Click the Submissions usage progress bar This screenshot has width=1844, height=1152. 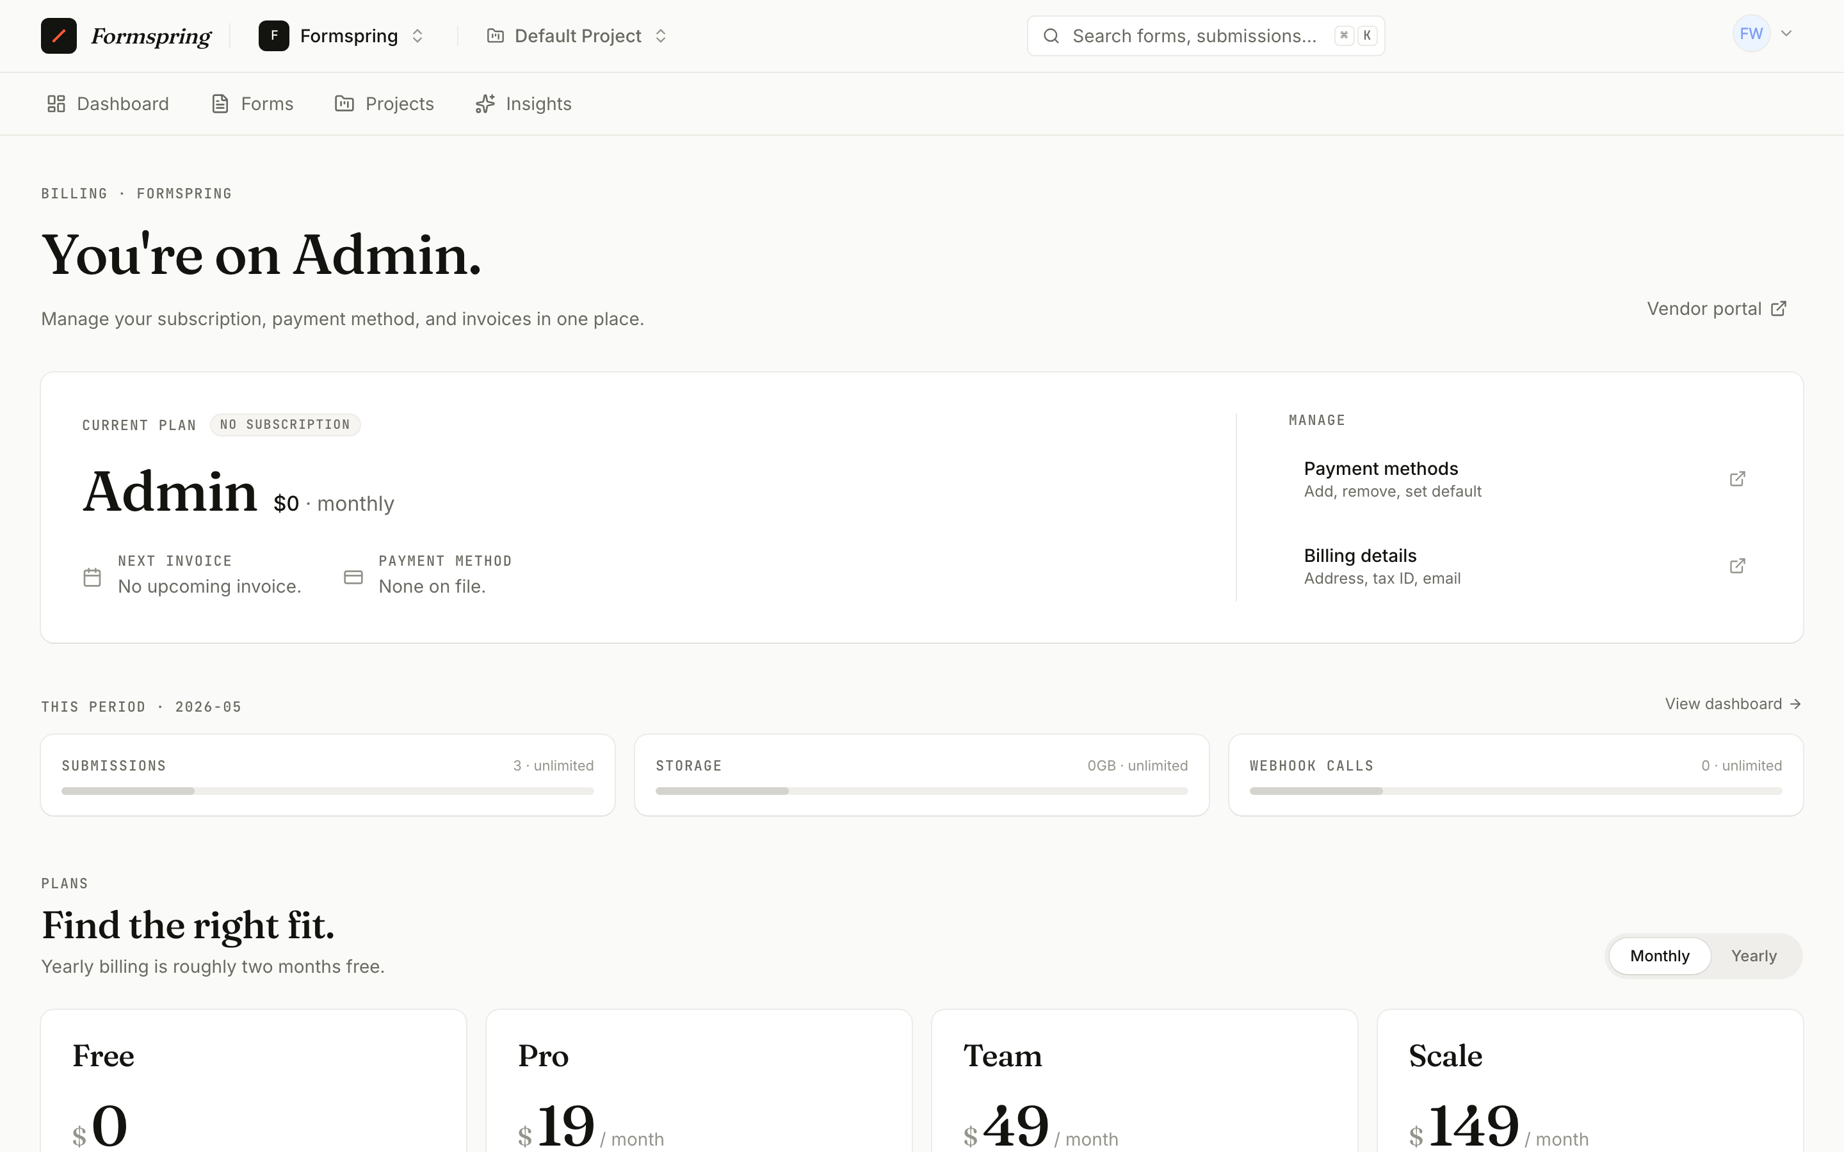328,791
